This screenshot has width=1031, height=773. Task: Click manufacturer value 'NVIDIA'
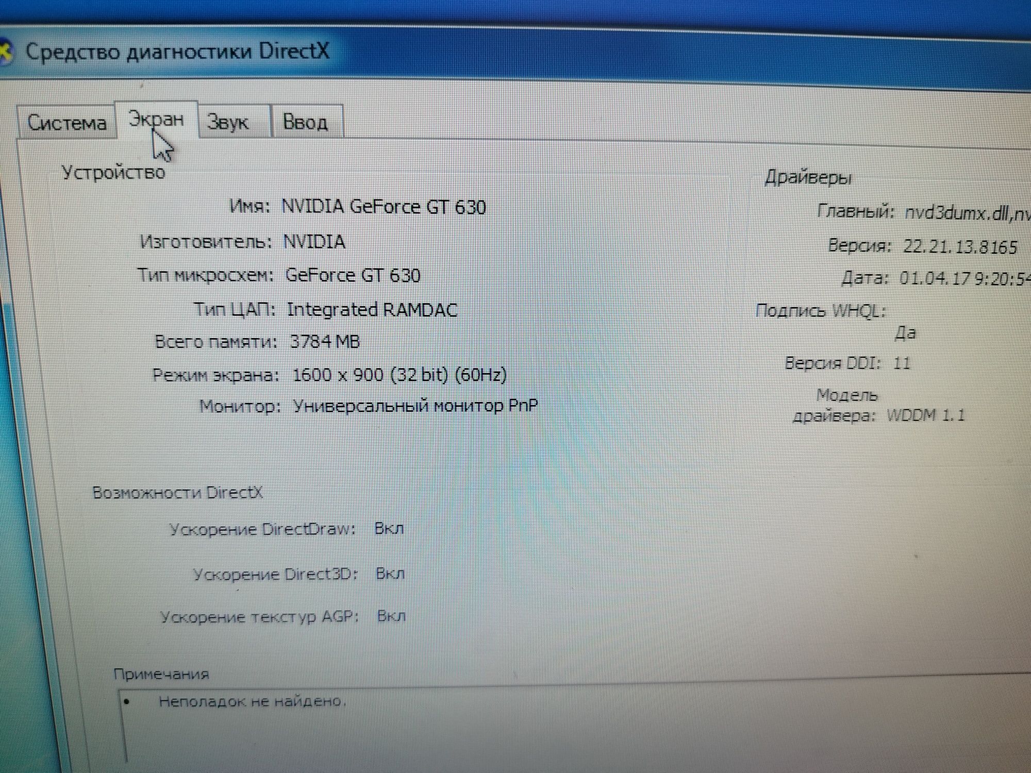314,242
